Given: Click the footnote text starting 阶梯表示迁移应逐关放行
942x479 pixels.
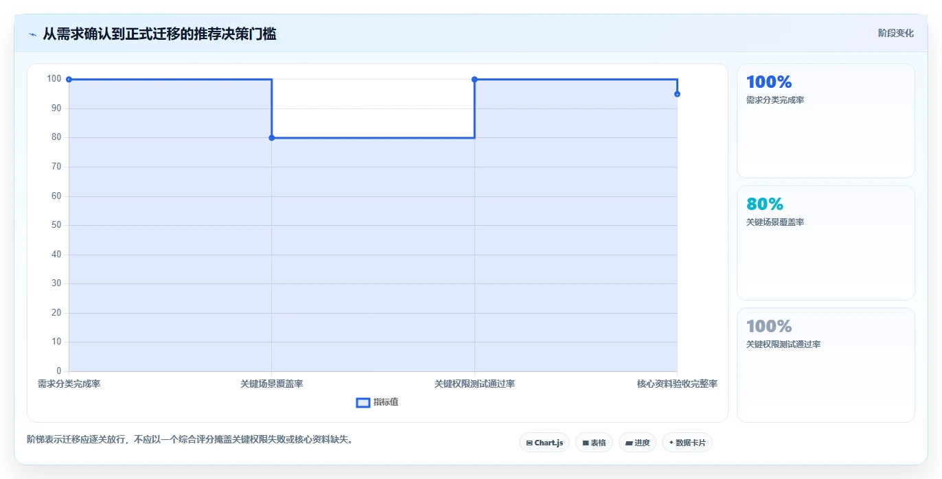Looking at the screenshot, I should point(190,439).
